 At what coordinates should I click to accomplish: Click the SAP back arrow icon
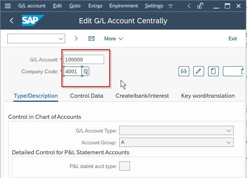click(11, 21)
